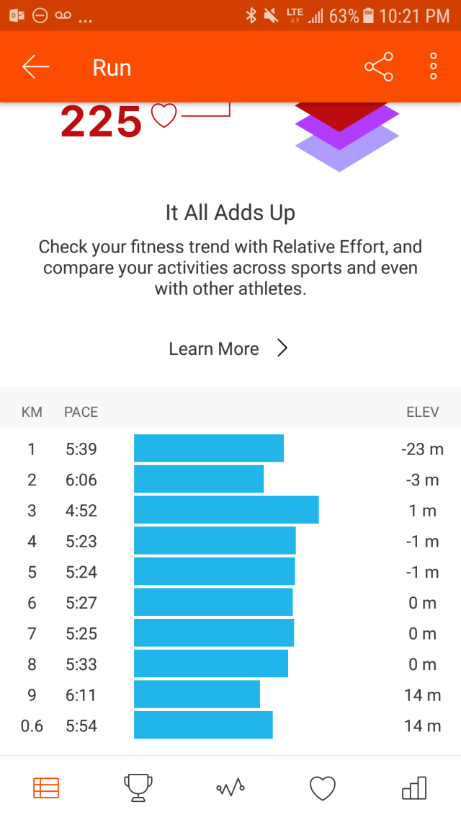
Task: Open the trophy achievements tab
Action: pyautogui.click(x=138, y=788)
